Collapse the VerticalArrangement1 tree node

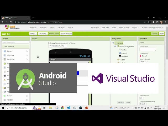click(115, 46)
